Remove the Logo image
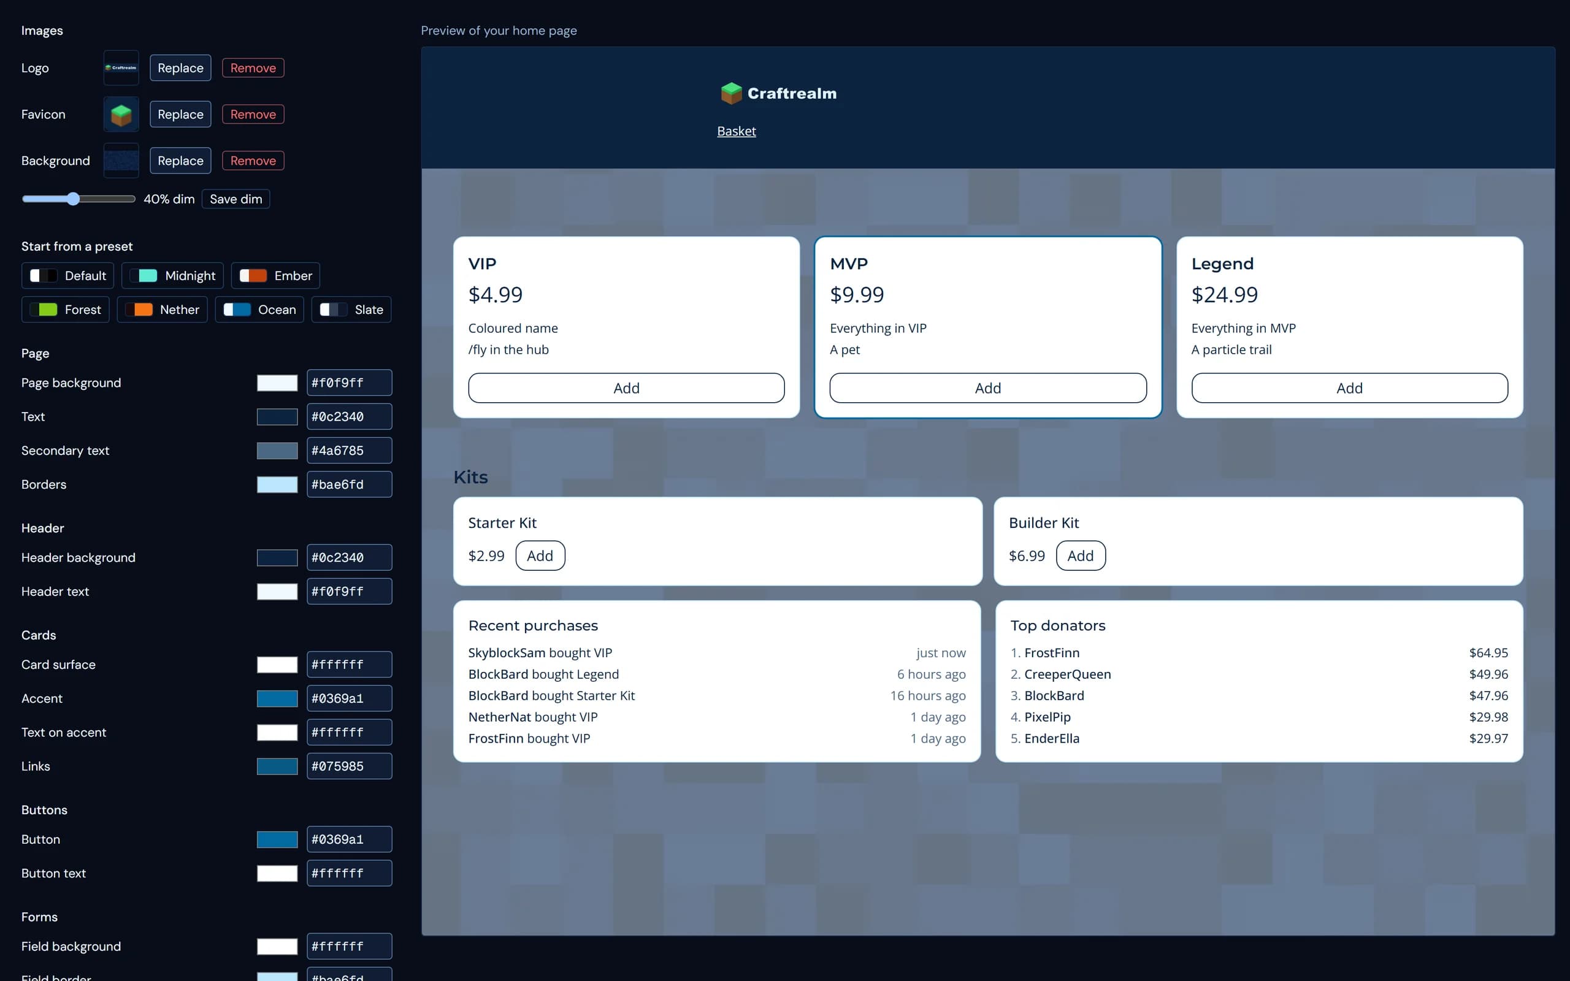The image size is (1570, 981). point(253,67)
